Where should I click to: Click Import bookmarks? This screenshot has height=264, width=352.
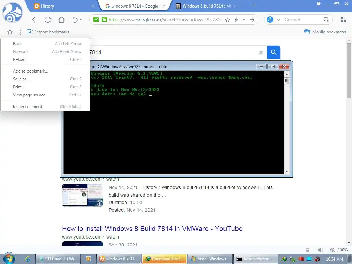pyautogui.click(x=48, y=32)
